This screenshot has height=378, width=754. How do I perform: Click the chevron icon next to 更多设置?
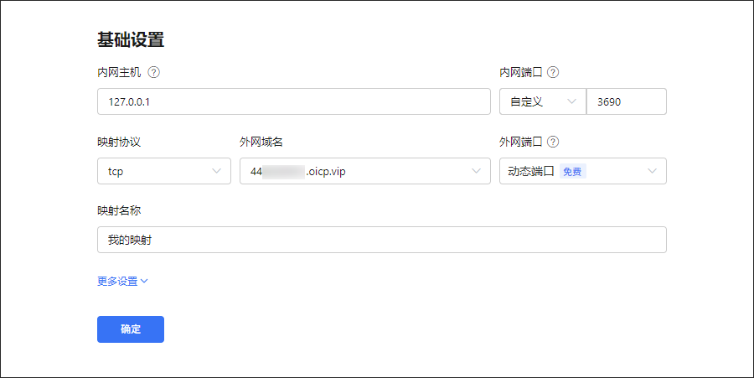pyautogui.click(x=144, y=282)
